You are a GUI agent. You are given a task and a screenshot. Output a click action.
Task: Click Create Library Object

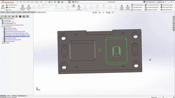(x=167, y=5)
